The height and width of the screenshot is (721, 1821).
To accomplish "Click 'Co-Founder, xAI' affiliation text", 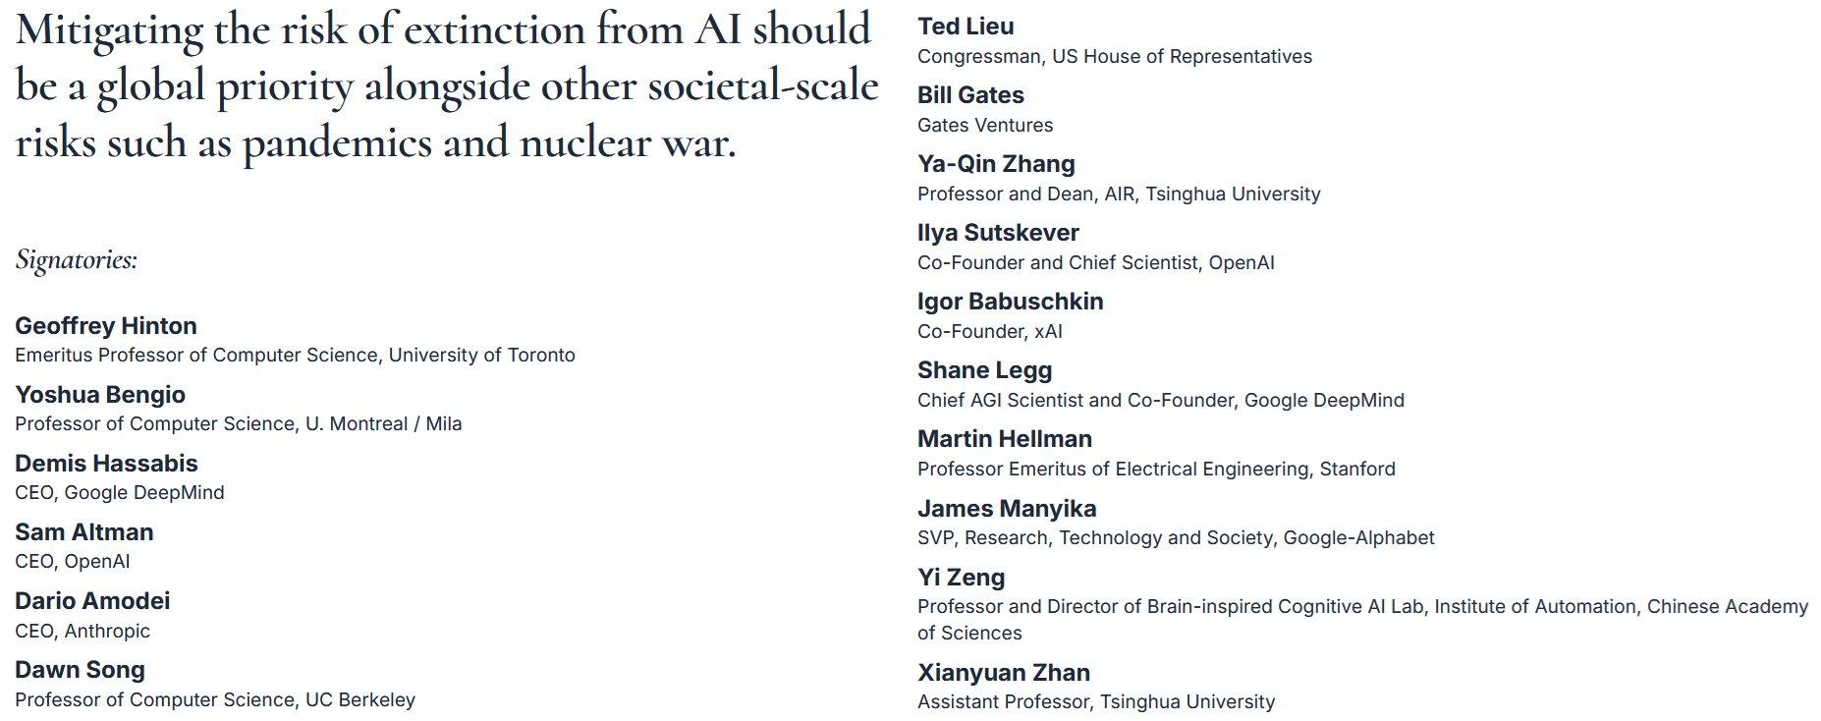I will tap(990, 331).
